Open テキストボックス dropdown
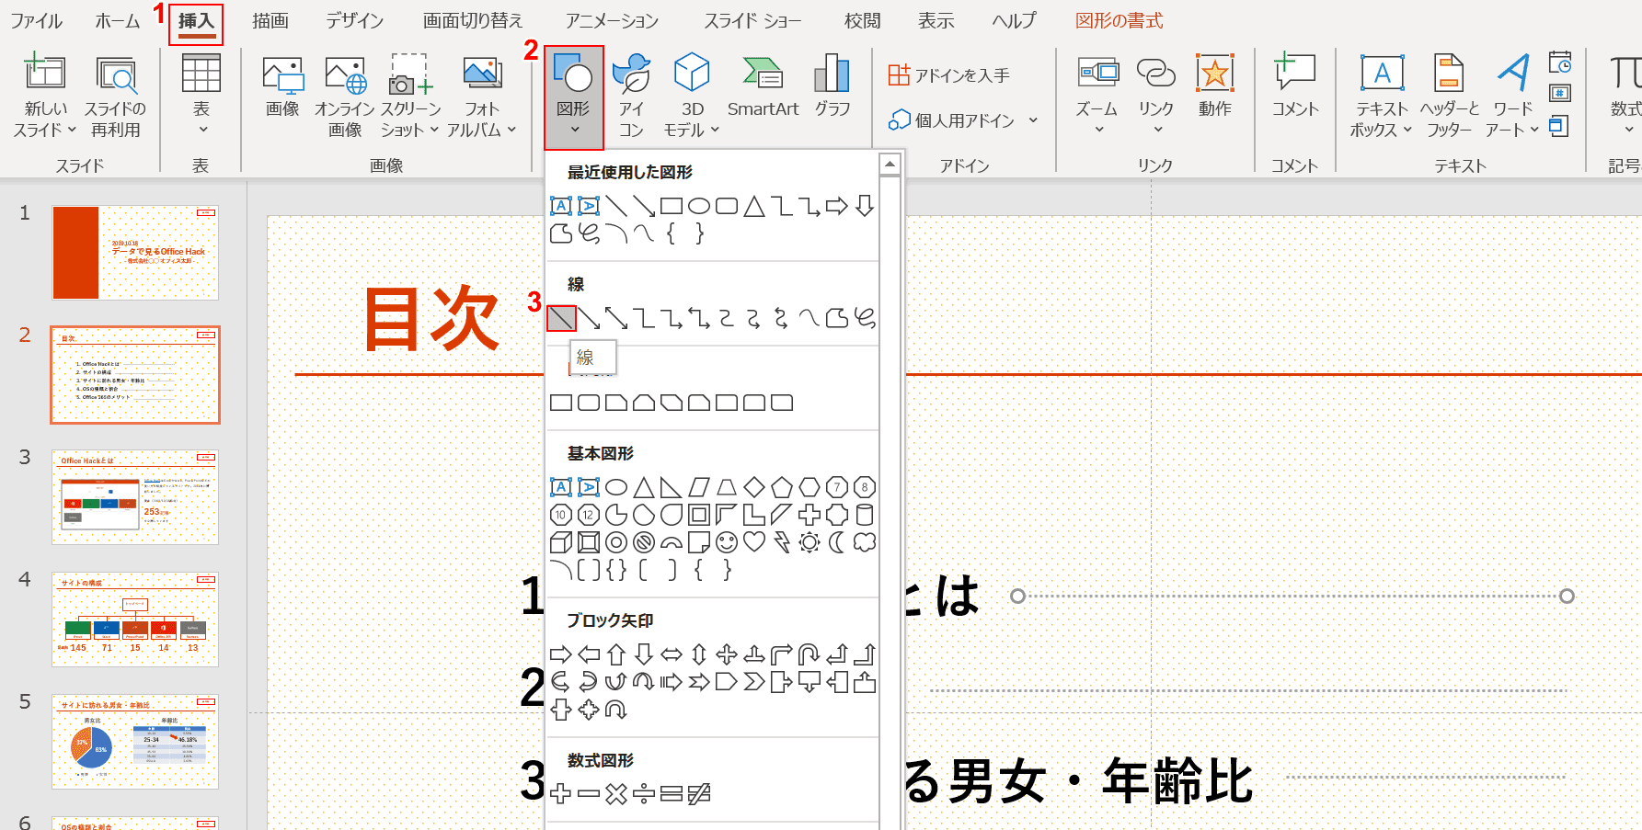1642x830 pixels. [1381, 97]
